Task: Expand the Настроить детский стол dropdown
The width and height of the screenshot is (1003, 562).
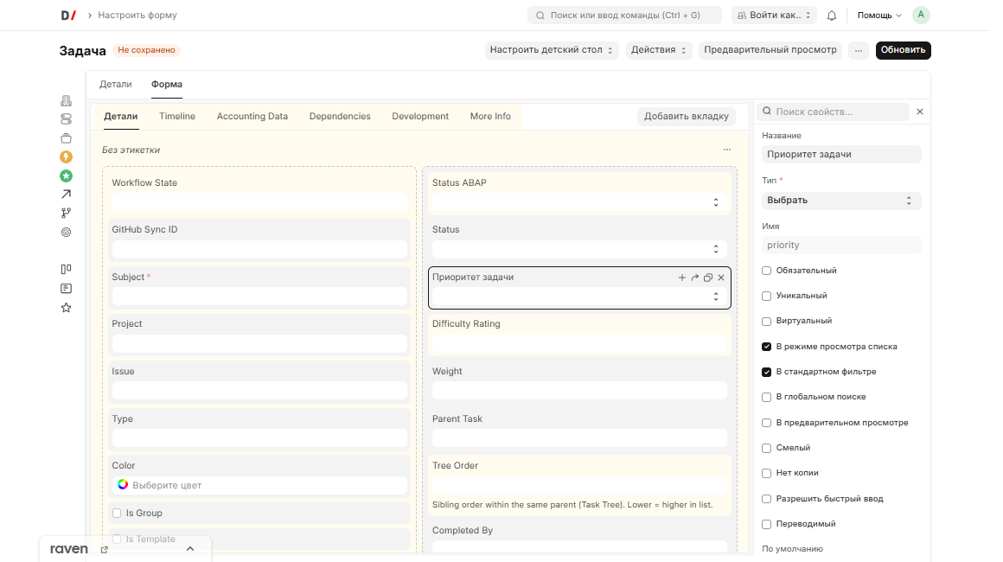Action: pyautogui.click(x=552, y=50)
